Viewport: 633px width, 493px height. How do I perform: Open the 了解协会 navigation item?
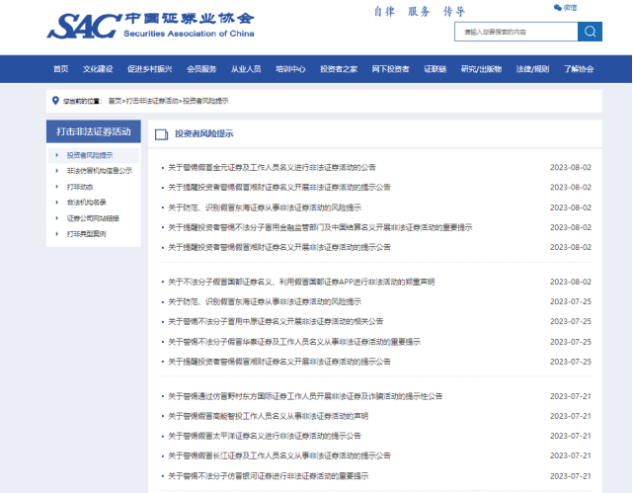[x=579, y=69]
